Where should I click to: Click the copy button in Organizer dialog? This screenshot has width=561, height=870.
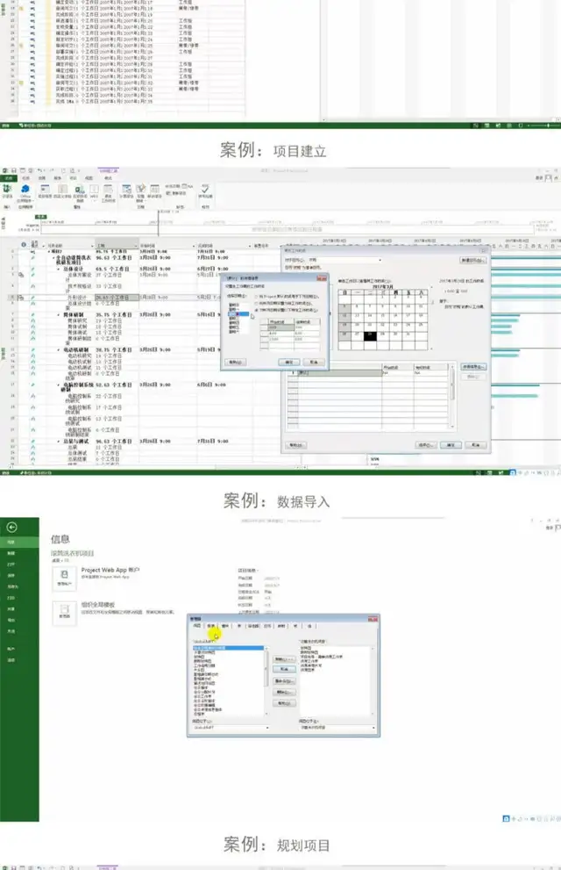(284, 659)
